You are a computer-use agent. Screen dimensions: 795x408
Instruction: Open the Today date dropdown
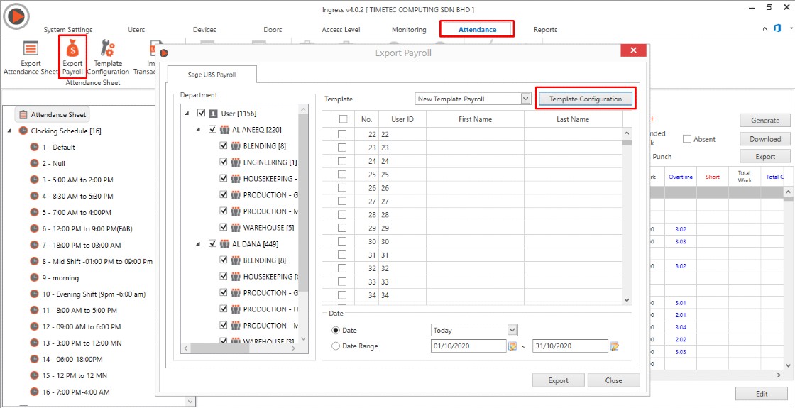[x=512, y=330]
